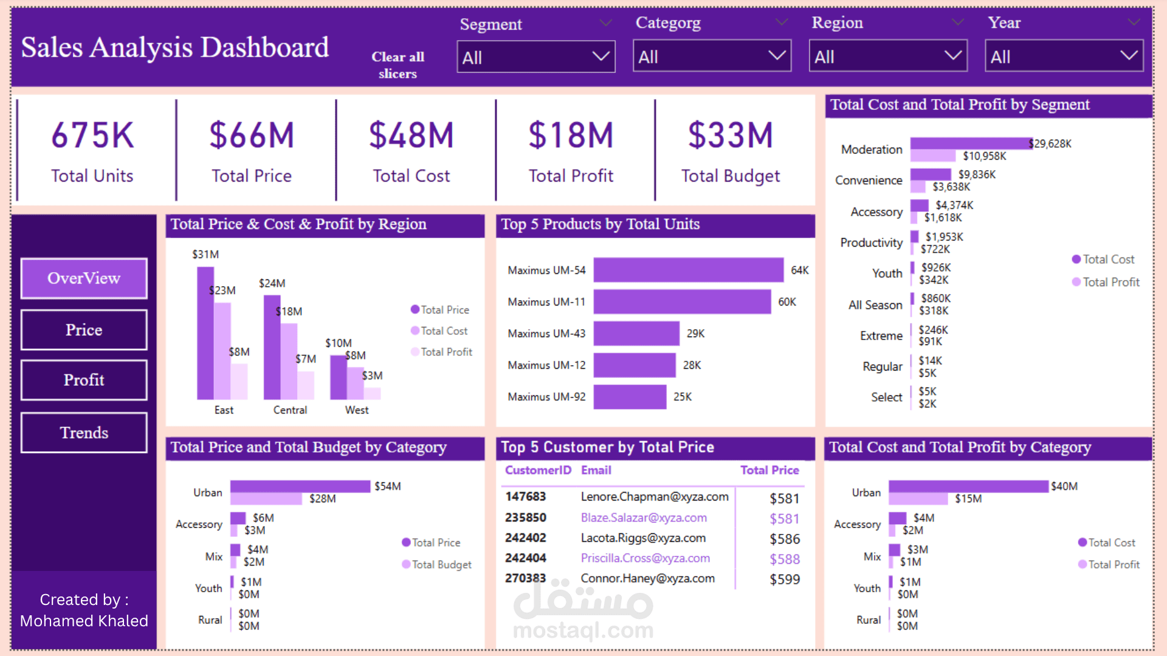
Task: Select Maximus UM-54 product bar
Action: point(688,270)
